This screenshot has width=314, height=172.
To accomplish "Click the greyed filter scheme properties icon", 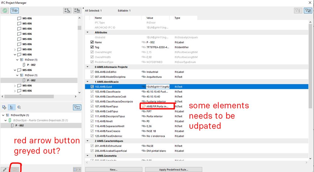I will click(x=298, y=11).
